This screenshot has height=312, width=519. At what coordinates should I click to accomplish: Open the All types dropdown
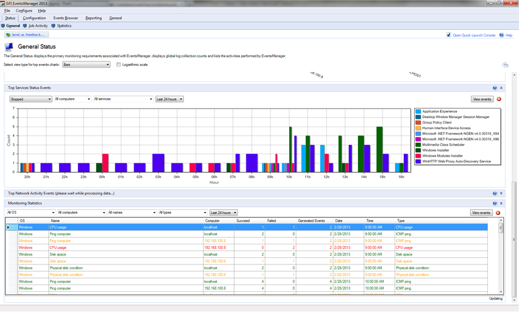click(x=183, y=213)
